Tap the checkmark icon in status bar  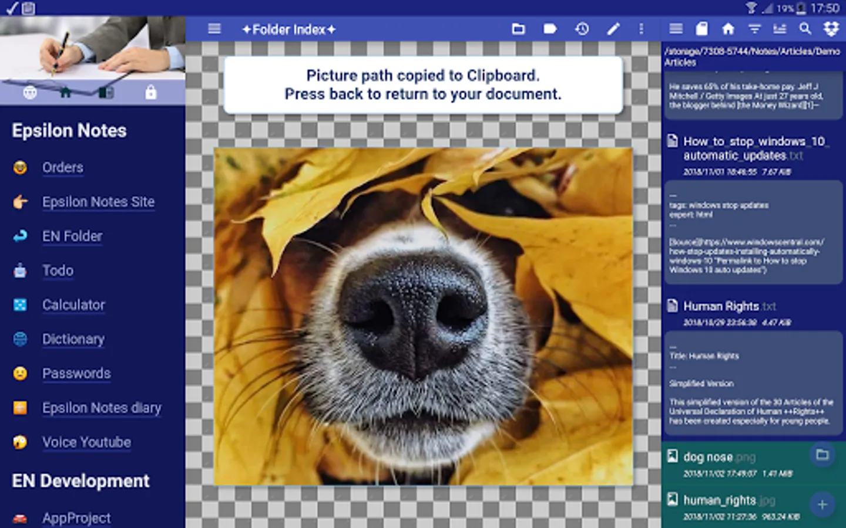12,8
